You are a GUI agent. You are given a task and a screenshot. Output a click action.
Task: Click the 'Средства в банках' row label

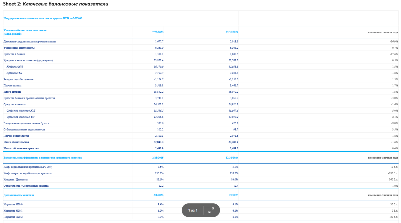(14, 54)
